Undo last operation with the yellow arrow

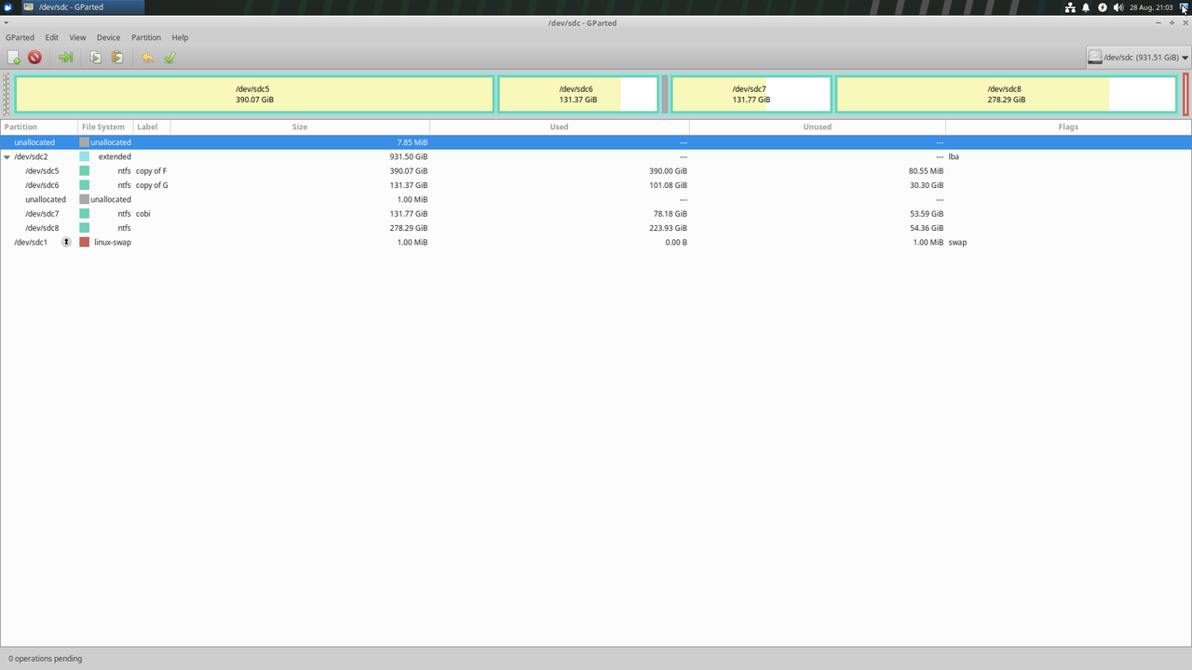[x=147, y=58]
